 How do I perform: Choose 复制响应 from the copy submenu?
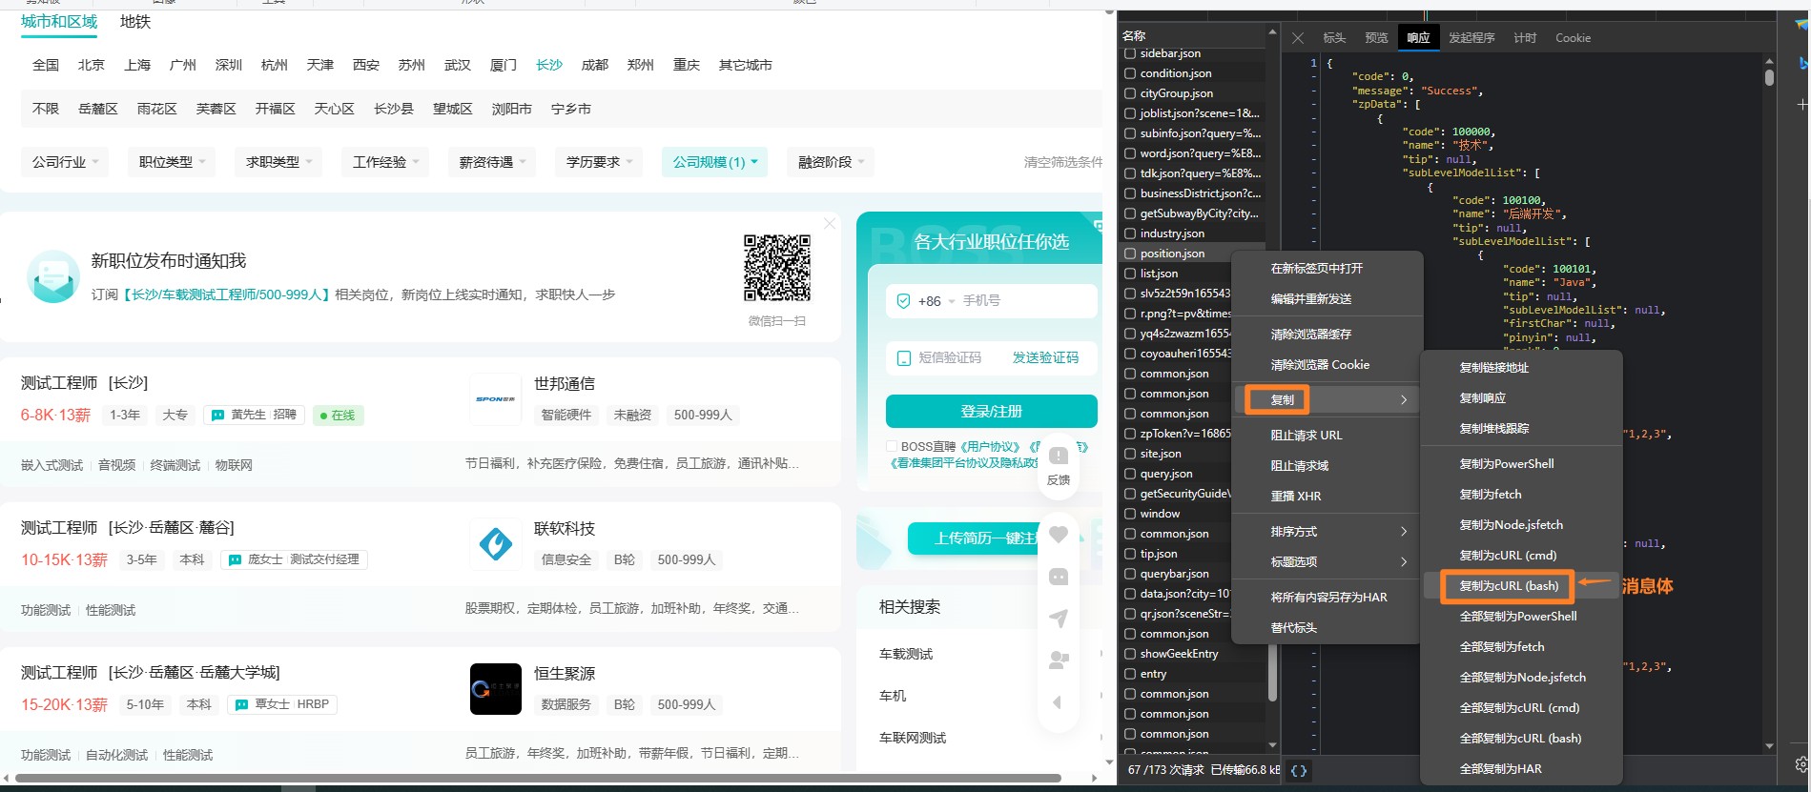click(1522, 398)
